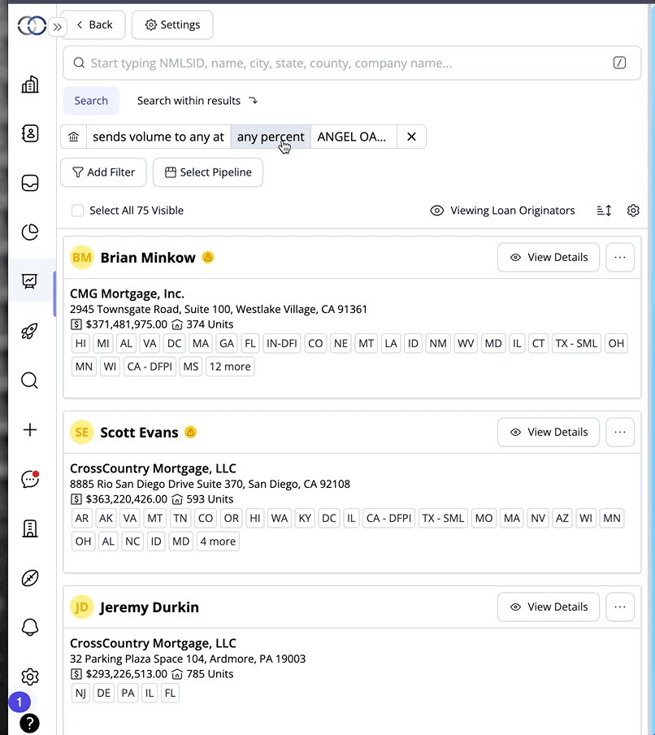This screenshot has width=655, height=735.
Task: Click the CMG Mortgage, Inc. company name
Action: coord(127,294)
